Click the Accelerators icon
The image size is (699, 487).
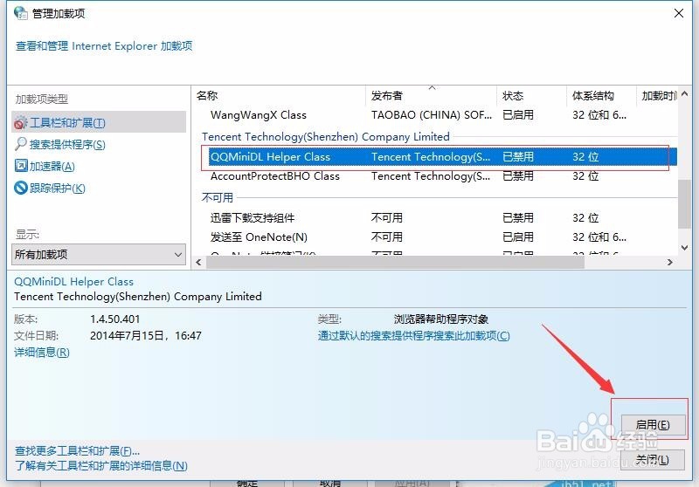click(20, 166)
